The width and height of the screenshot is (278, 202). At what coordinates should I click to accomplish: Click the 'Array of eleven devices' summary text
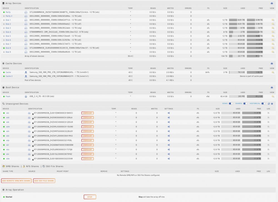coord(34,56)
